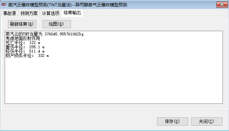Image resolution: width=229 pixels, height=131 pixels.
Task: Save results using the 保存(S) button
Action: point(172,121)
